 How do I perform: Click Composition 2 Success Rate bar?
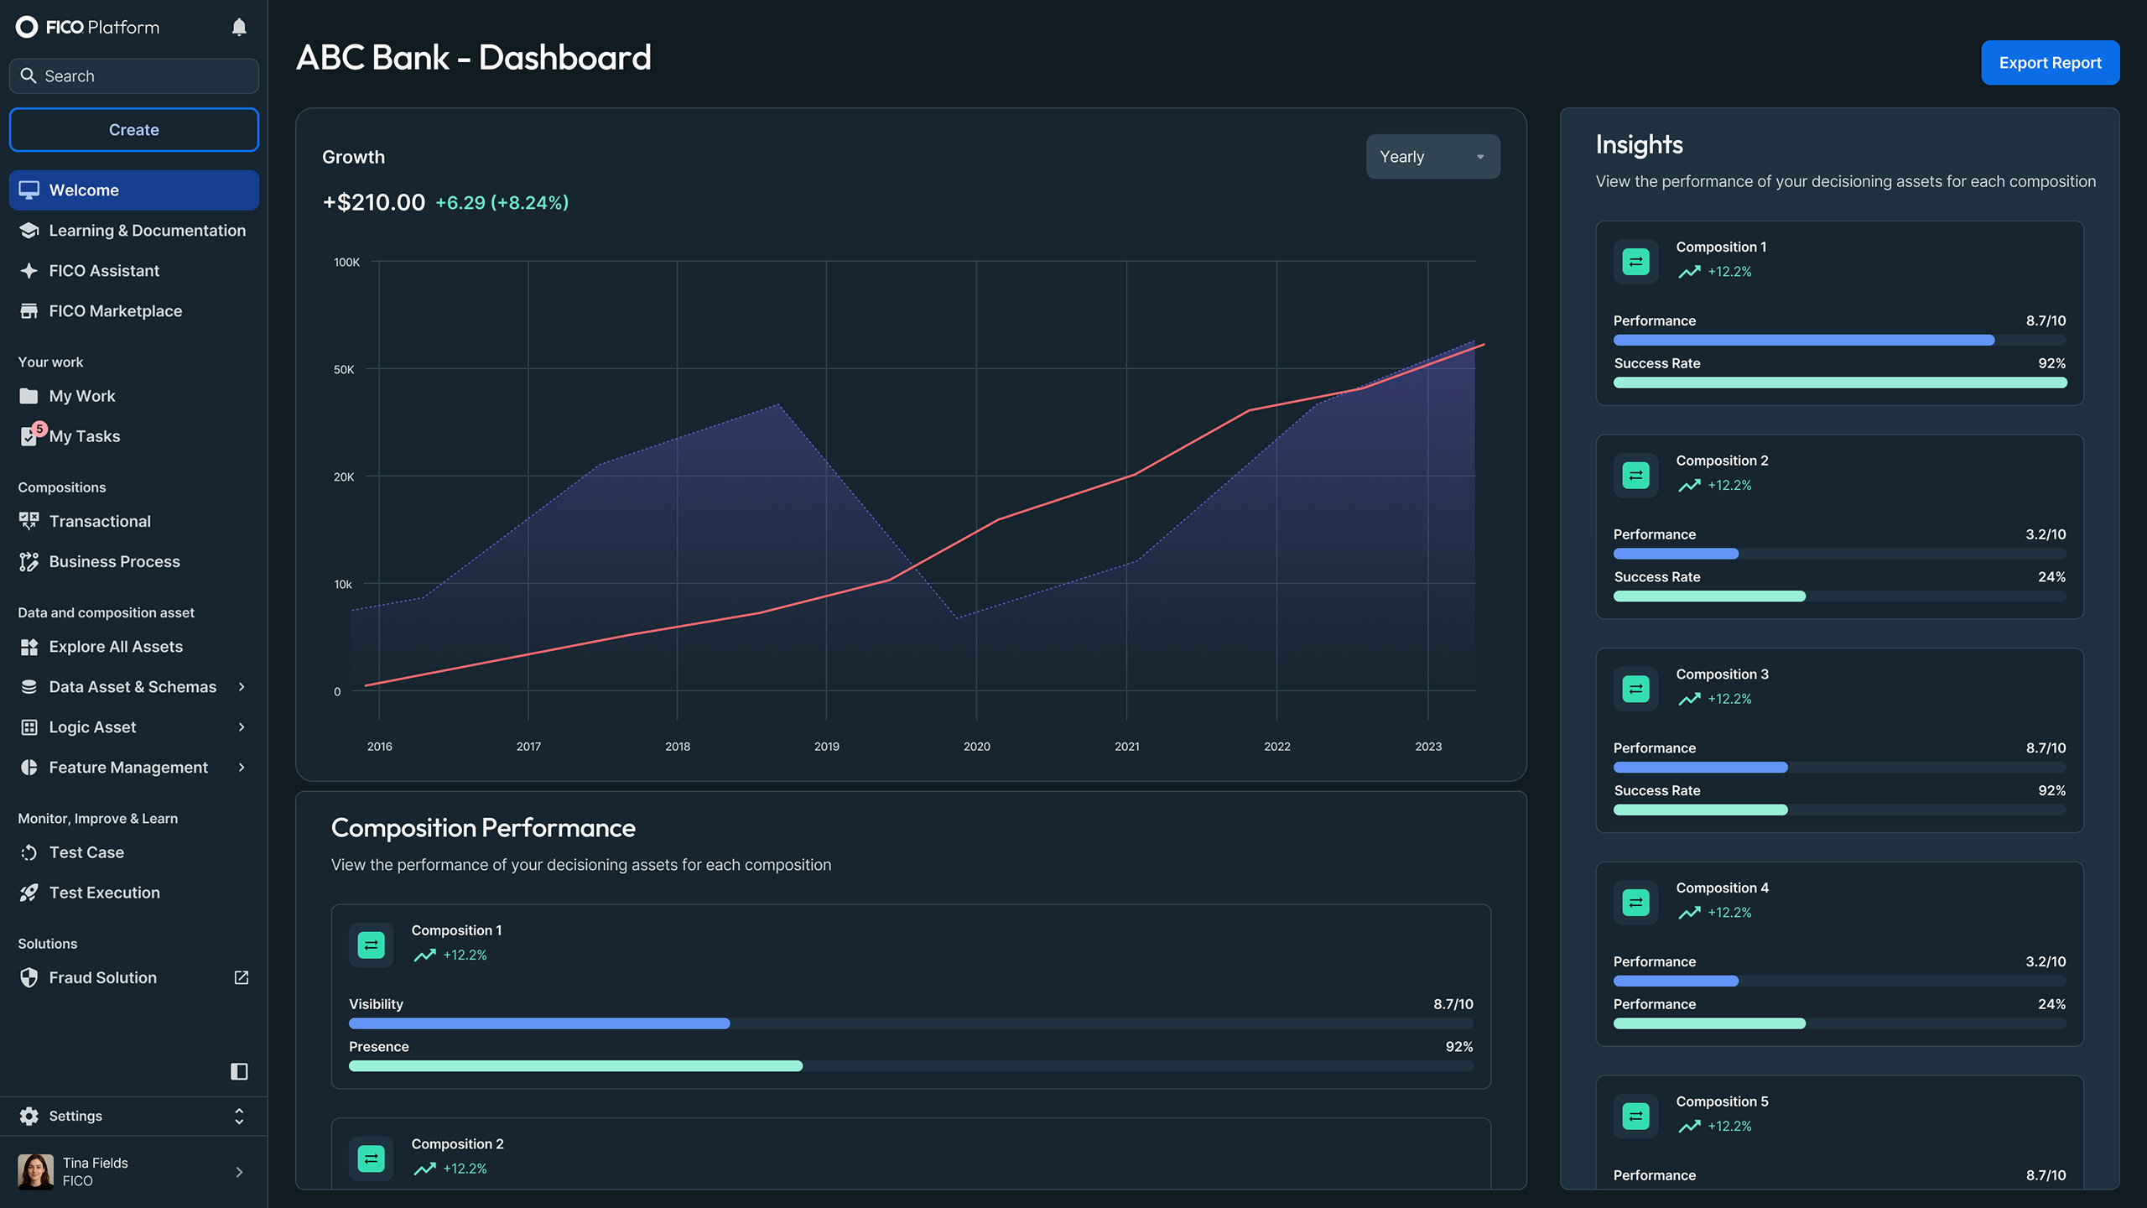[x=1839, y=596]
